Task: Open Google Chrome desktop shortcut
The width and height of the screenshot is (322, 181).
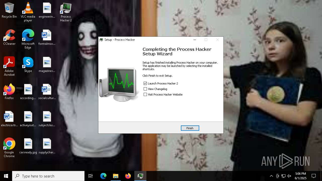Action: click(x=9, y=148)
